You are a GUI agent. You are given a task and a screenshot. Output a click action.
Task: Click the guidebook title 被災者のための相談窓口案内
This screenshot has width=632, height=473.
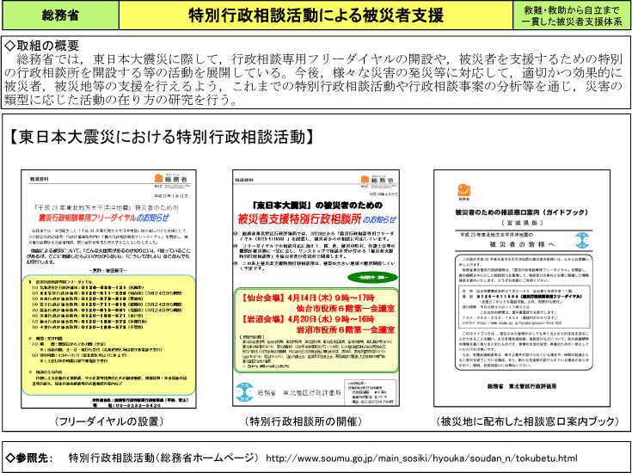[522, 212]
